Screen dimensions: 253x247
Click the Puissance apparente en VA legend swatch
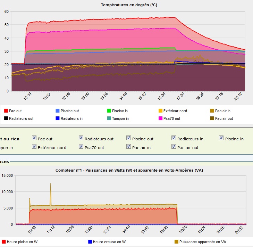pyautogui.click(x=176, y=241)
